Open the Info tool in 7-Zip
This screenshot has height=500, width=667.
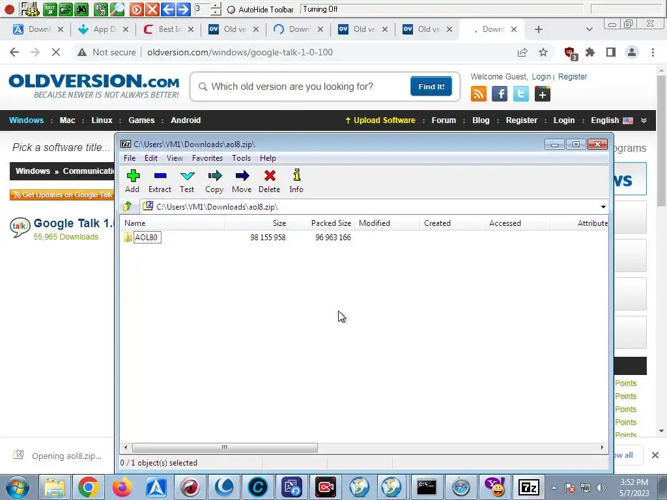297,175
